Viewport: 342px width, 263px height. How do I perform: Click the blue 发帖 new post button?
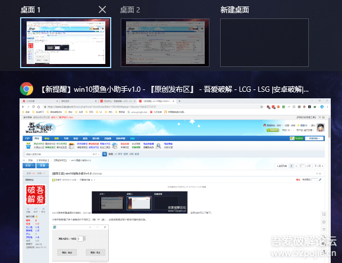pyautogui.click(x=29, y=166)
